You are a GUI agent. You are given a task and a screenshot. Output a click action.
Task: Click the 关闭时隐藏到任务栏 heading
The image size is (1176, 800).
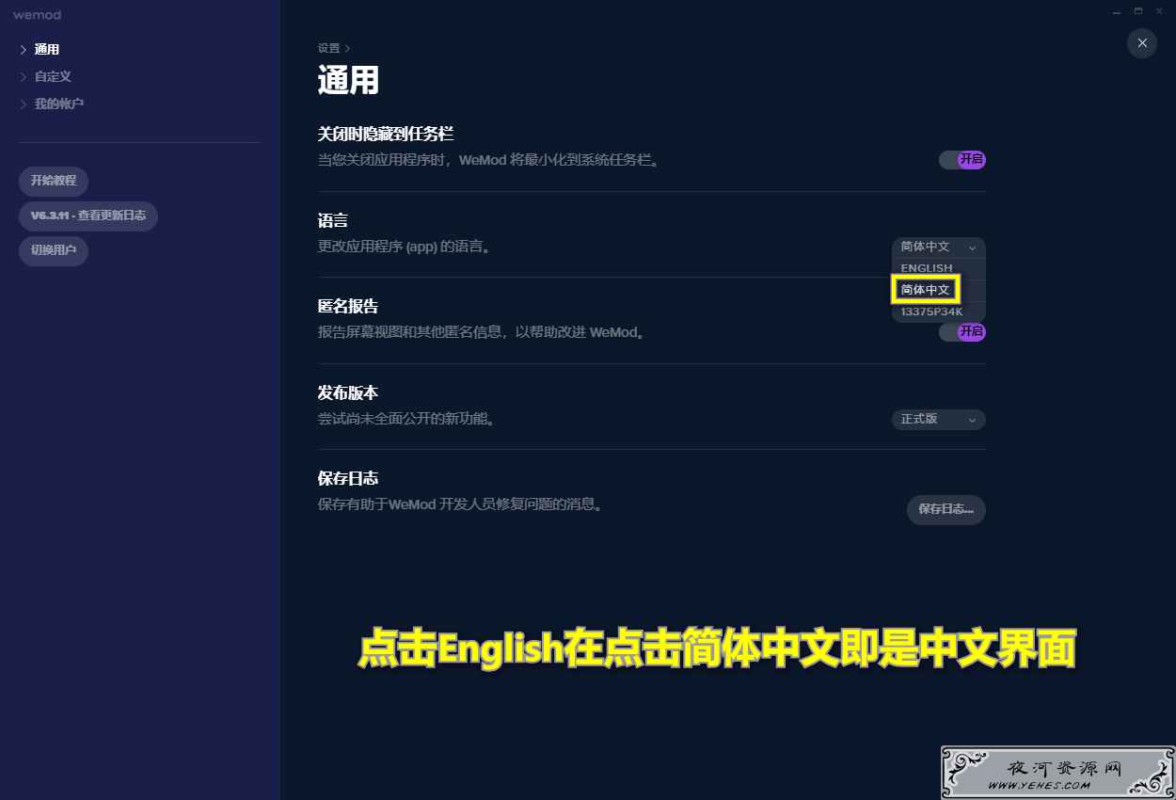point(386,135)
